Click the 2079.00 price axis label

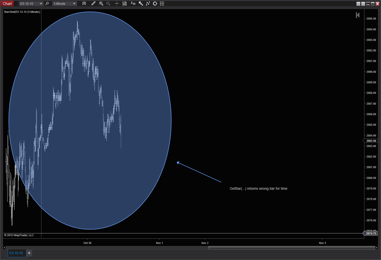click(x=371, y=188)
